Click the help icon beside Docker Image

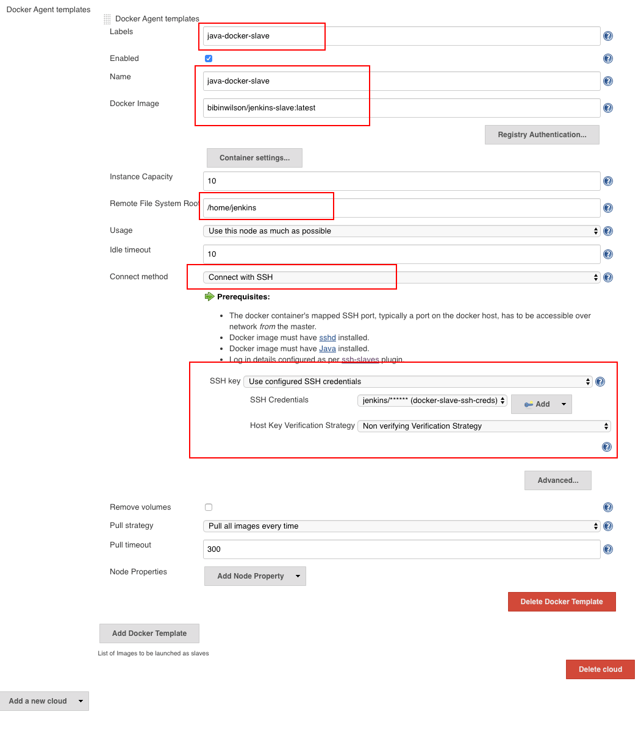click(607, 108)
